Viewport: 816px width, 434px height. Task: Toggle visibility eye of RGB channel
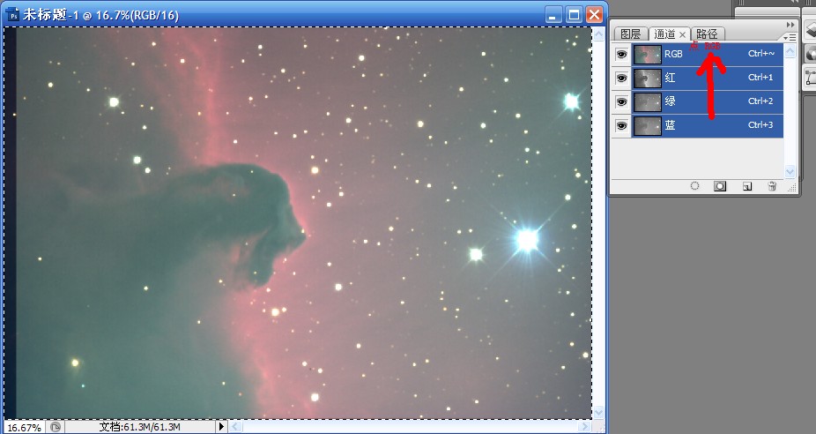click(x=621, y=54)
